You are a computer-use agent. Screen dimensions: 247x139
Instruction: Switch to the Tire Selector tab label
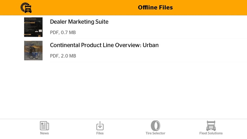pyautogui.click(x=155, y=133)
